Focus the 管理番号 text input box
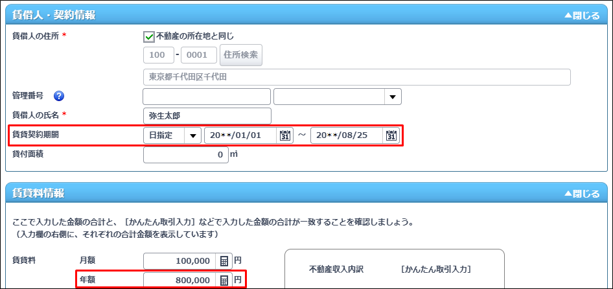This screenshot has width=613, height=289. [x=206, y=97]
